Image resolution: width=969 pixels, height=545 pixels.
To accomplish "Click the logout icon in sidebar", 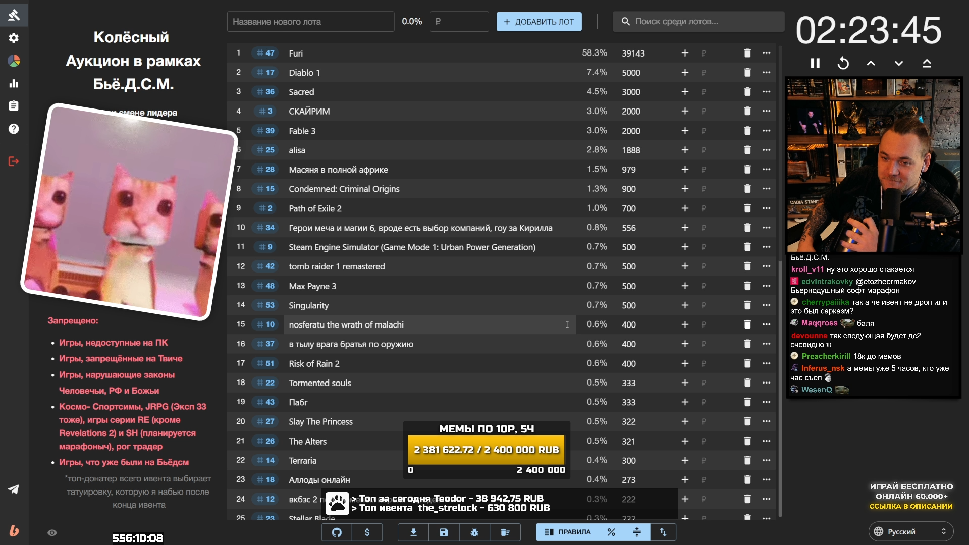I will pos(14,161).
